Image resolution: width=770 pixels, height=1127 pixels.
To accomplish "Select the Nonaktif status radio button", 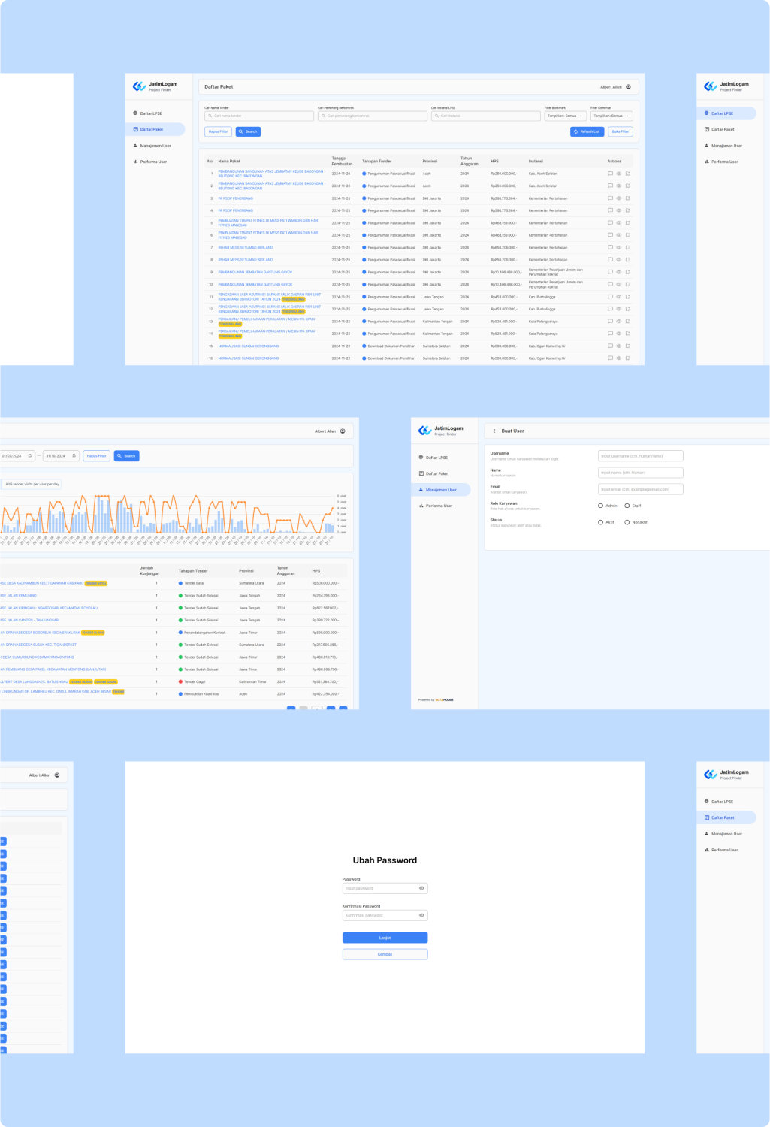I will [x=627, y=522].
